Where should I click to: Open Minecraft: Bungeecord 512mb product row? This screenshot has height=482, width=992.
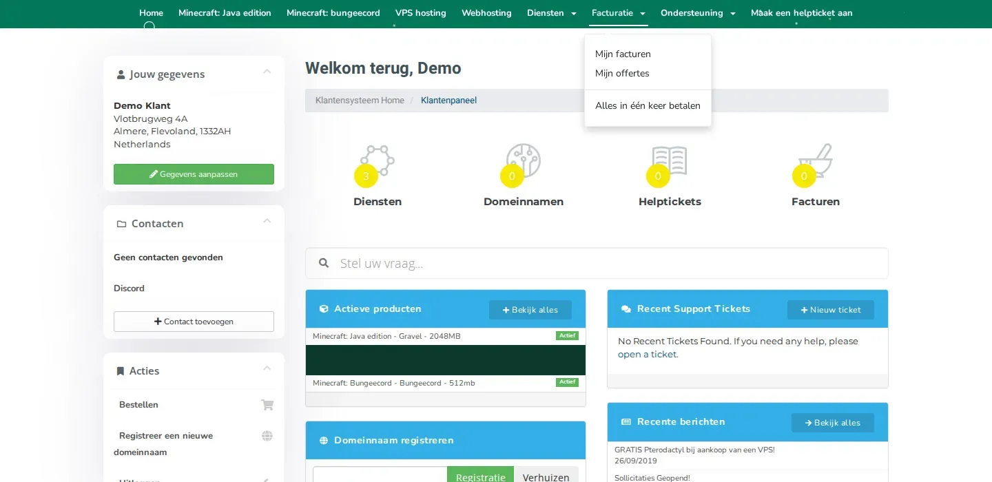click(x=446, y=384)
